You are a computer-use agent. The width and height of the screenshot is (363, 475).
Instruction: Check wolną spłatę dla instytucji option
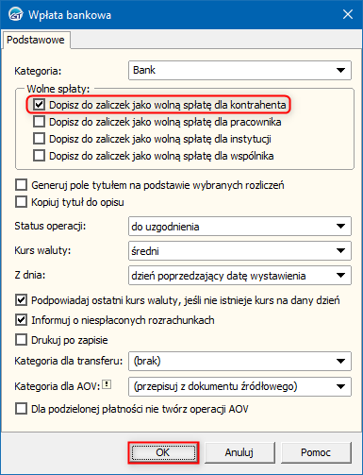pos(39,139)
